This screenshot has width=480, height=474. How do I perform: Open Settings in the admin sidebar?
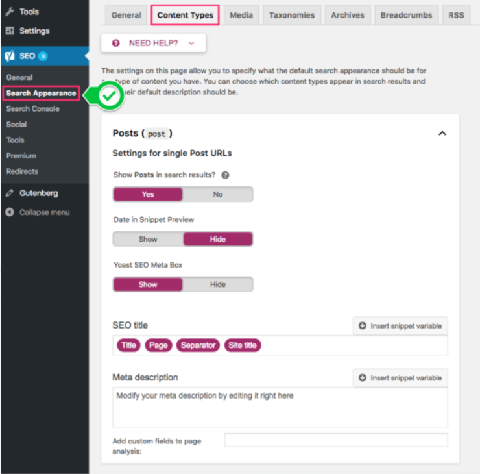[x=44, y=31]
